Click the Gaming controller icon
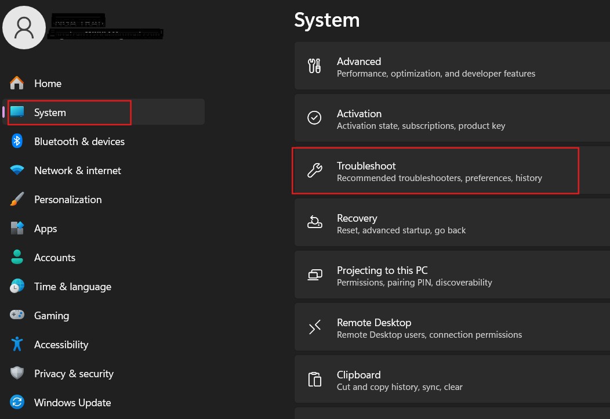Screen dimensions: 610x419 [17, 315]
